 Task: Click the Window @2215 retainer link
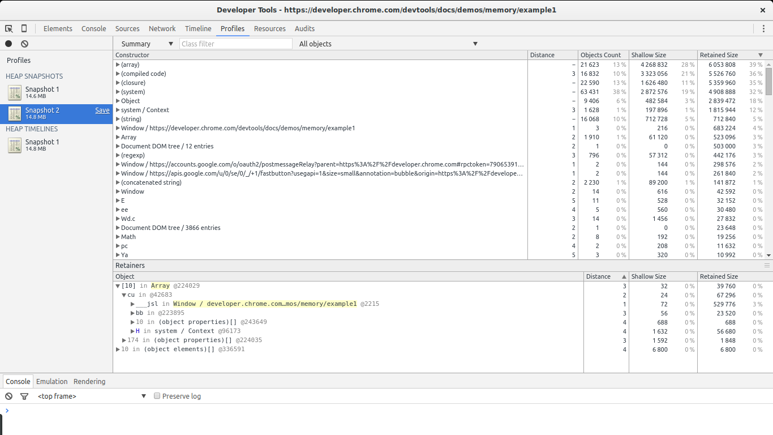tap(265, 304)
